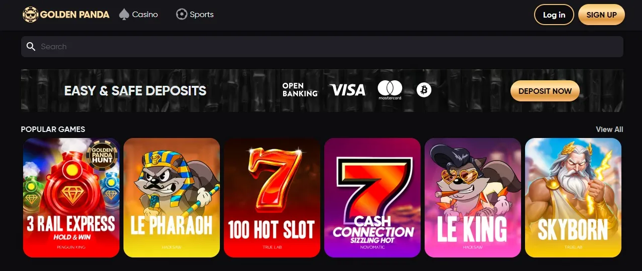Launch the Skyborn game tile
This screenshot has height=271, width=642.
(573, 198)
